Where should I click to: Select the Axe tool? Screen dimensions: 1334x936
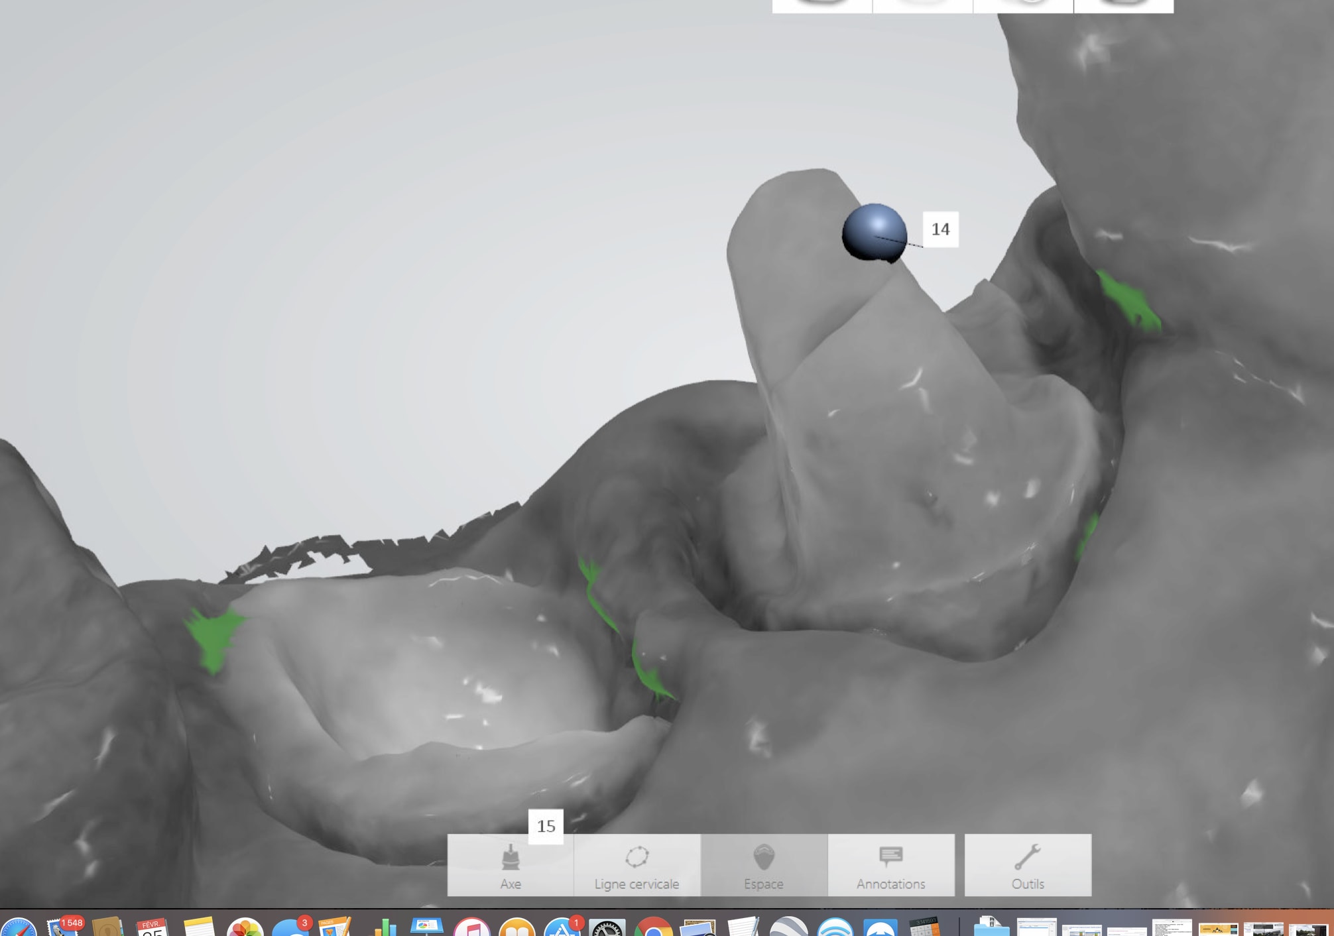click(510, 866)
